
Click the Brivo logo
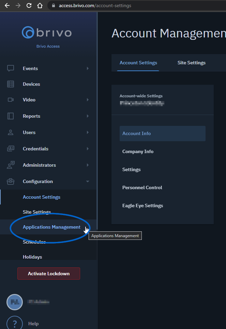pyautogui.click(x=47, y=33)
